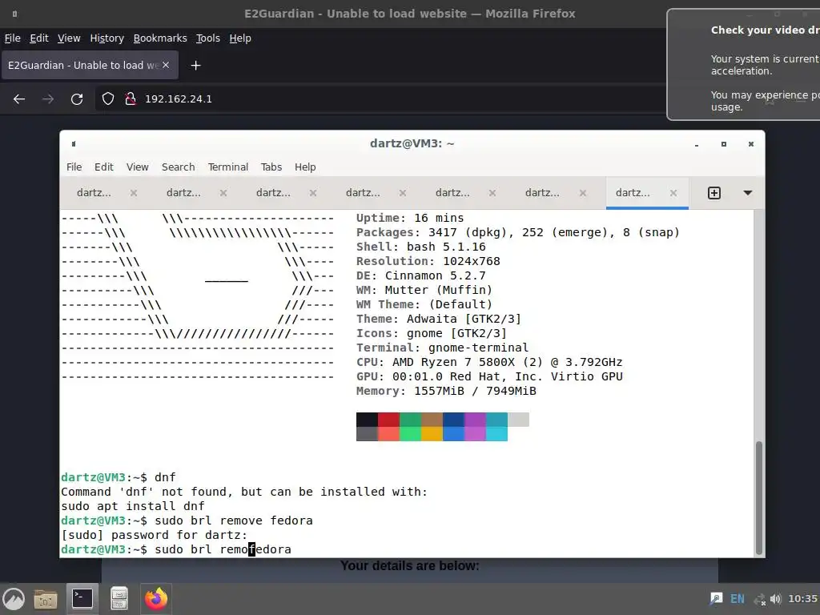Expand the terminal tab list dropdown arrow
820x615 pixels.
coord(748,193)
